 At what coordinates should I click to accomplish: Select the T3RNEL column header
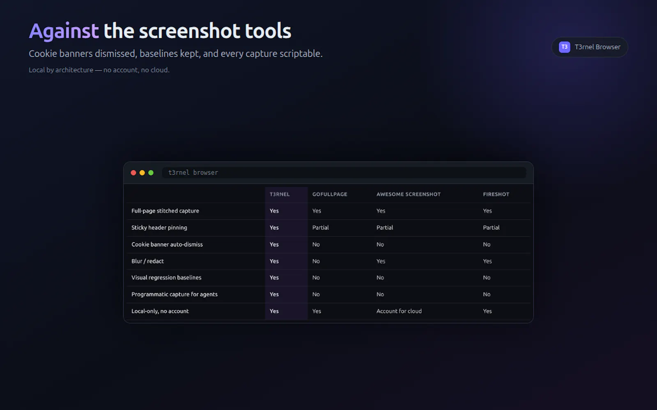280,194
